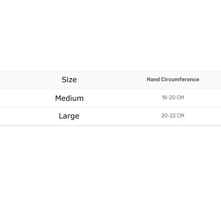The width and height of the screenshot is (221, 221).
Task: Click the word Hand in header
Action: [153, 79]
